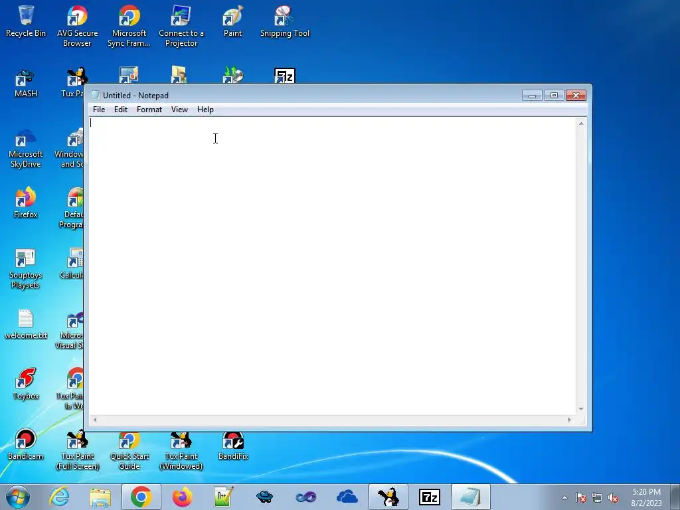Show hidden system tray icons
The height and width of the screenshot is (510, 680).
pos(564,497)
